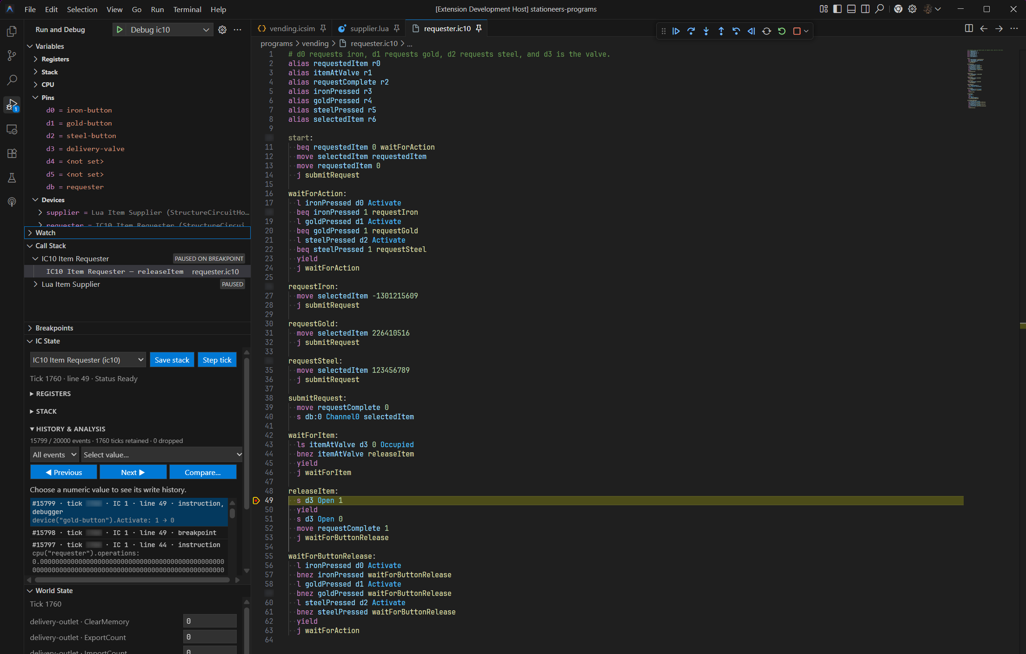Open the Testing flask view
The width and height of the screenshot is (1026, 654).
[12, 178]
